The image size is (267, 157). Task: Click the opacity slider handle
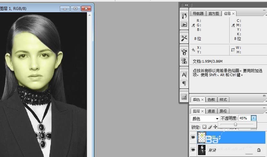click(x=235, y=124)
